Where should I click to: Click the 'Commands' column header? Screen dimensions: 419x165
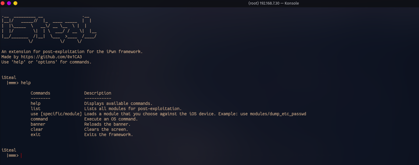coord(41,93)
